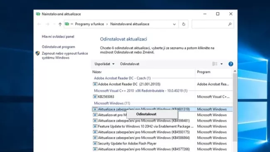270x152 pixels.
Task: Collapse Microsoft Windows (11) group header
Action: pyautogui.click(x=112, y=103)
